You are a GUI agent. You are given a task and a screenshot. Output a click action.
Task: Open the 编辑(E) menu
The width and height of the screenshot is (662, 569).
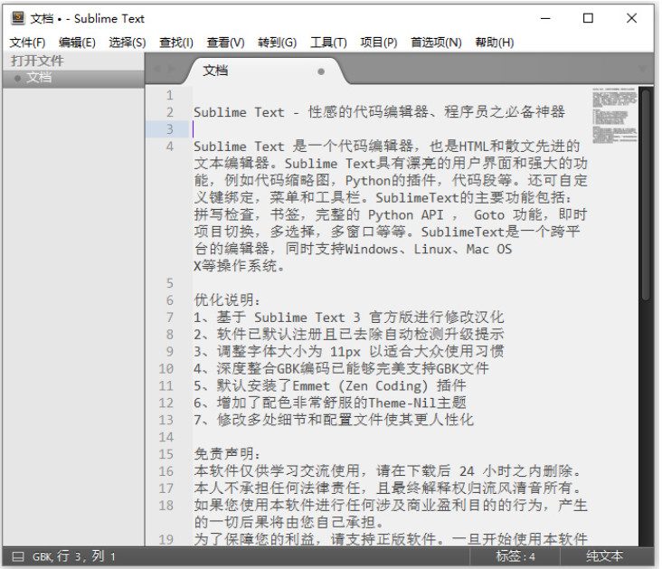pyautogui.click(x=77, y=43)
